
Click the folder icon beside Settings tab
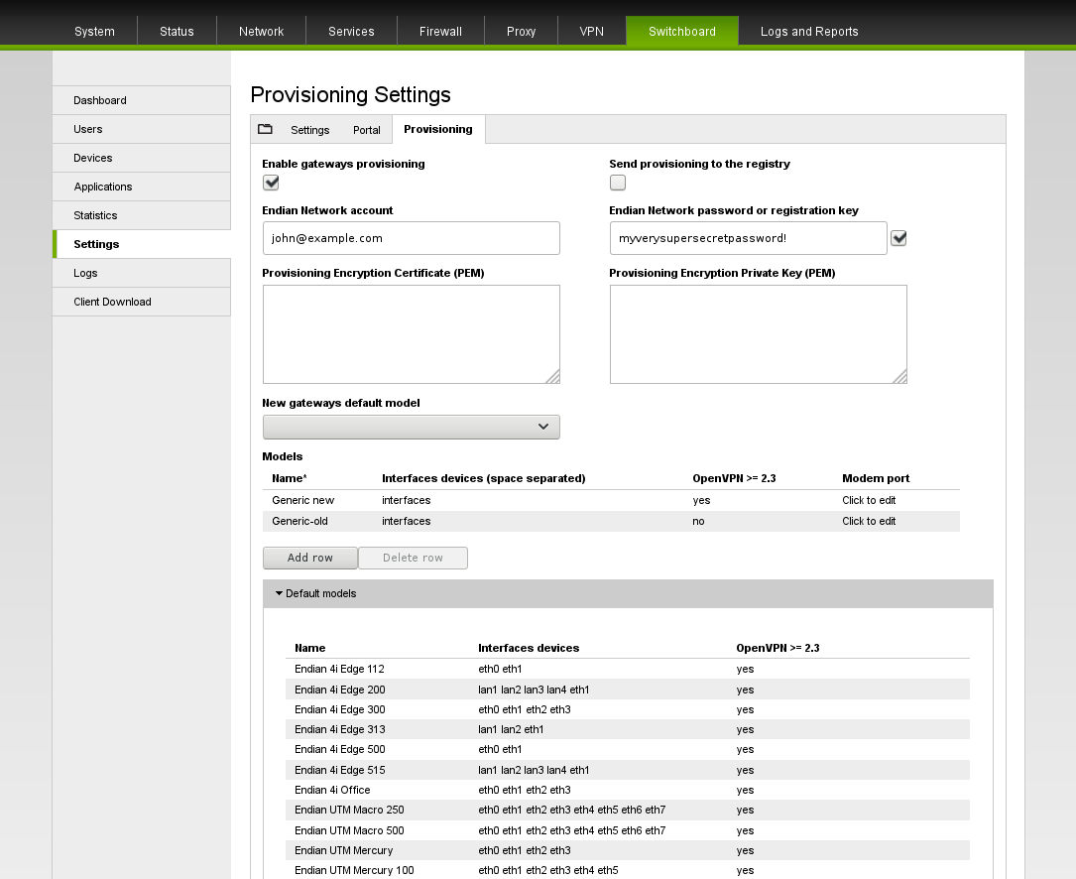pos(265,129)
